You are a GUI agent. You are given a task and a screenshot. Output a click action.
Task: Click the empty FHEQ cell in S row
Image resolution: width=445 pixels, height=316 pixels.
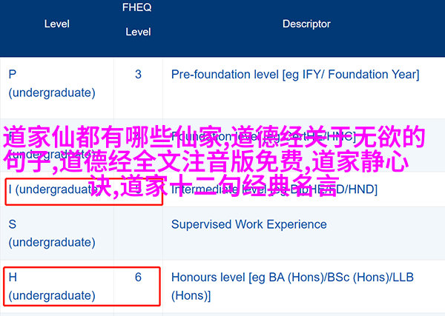coord(138,233)
